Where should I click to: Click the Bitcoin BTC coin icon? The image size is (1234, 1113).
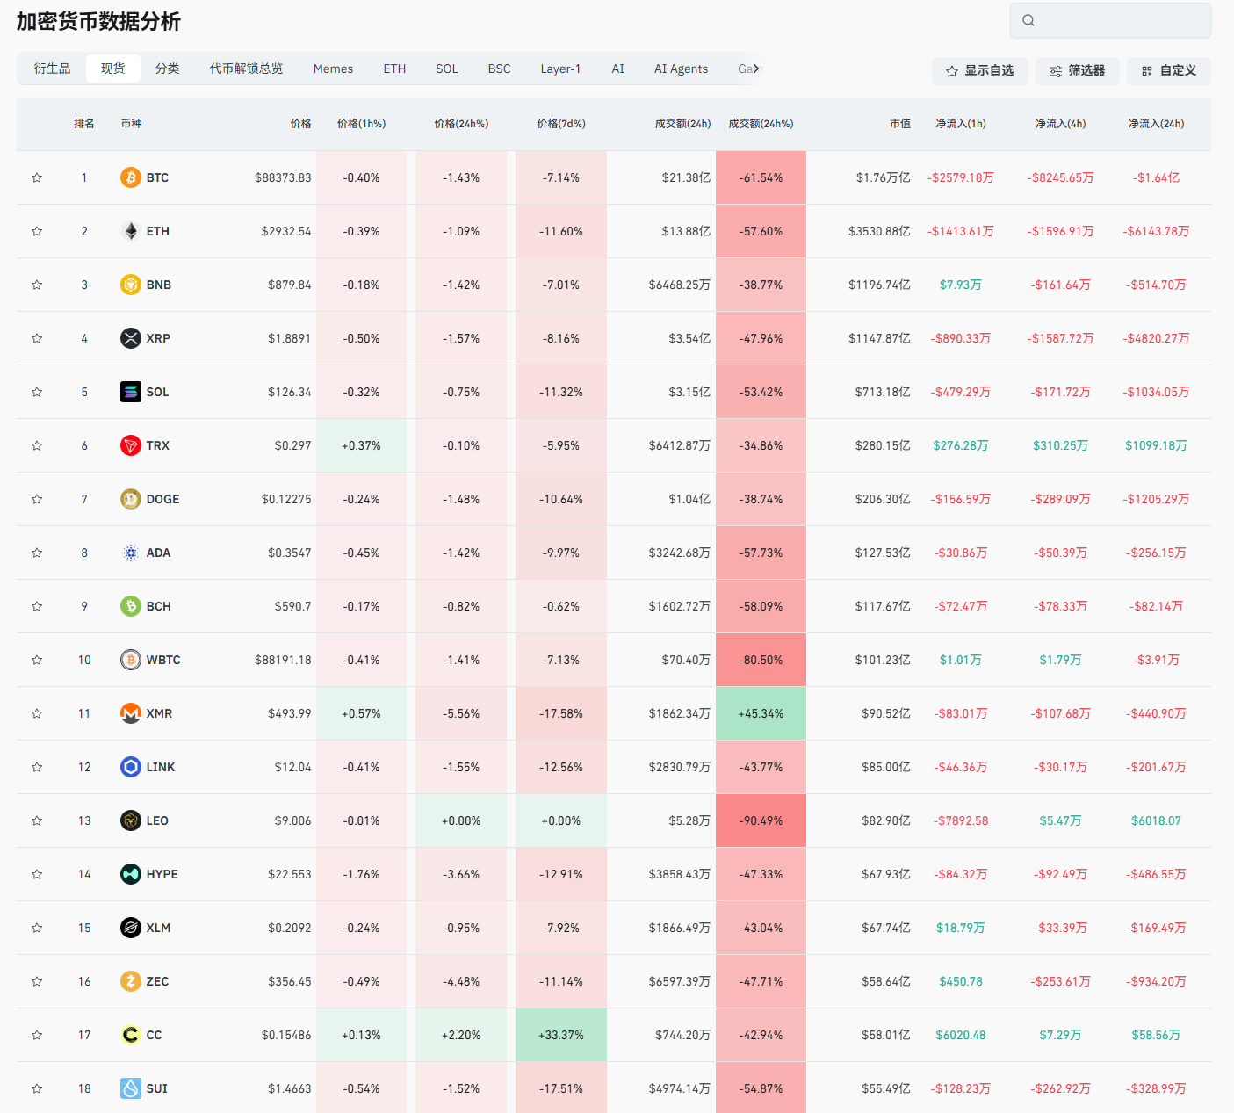coord(130,177)
